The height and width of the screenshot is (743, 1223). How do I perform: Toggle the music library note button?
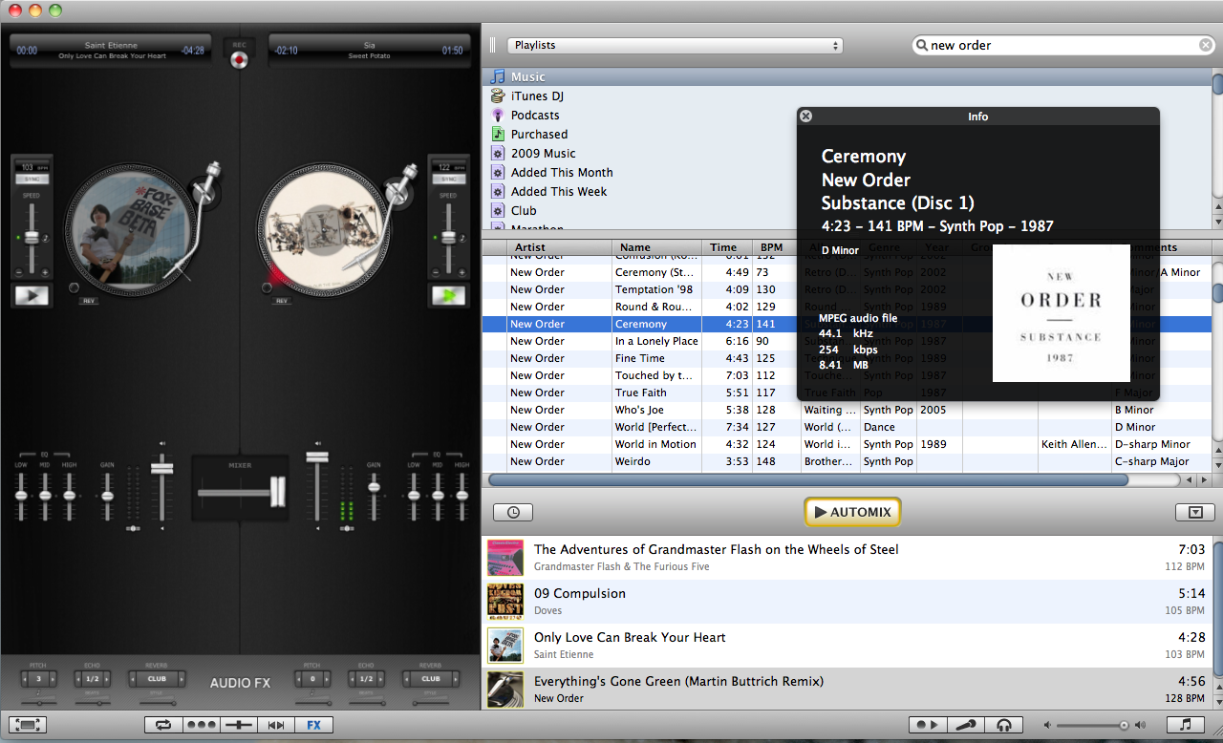(1185, 725)
